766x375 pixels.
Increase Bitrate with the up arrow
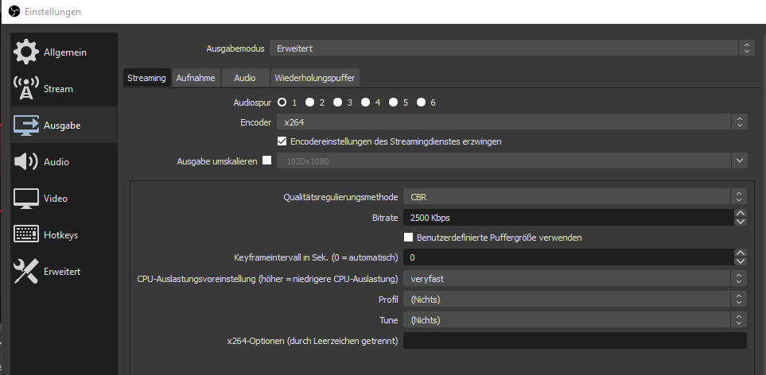click(x=741, y=213)
